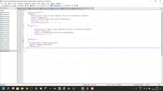163x91 pixels.
Task: Open the Macro menu
Action: coord(44,4)
